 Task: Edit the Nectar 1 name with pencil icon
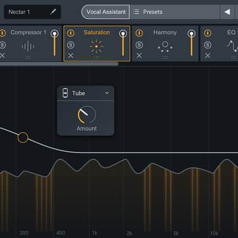tap(53, 12)
